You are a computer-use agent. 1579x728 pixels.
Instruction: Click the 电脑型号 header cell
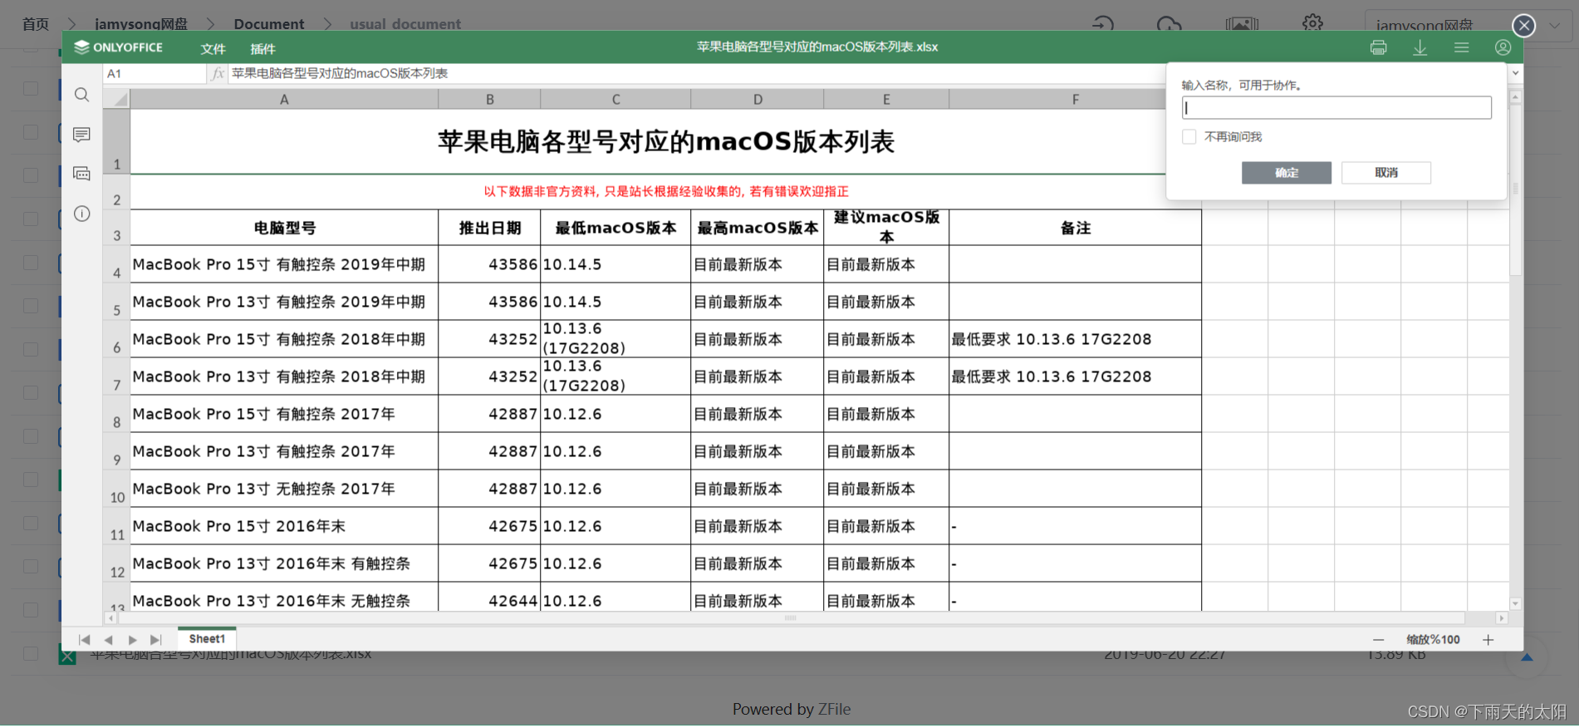(x=284, y=228)
